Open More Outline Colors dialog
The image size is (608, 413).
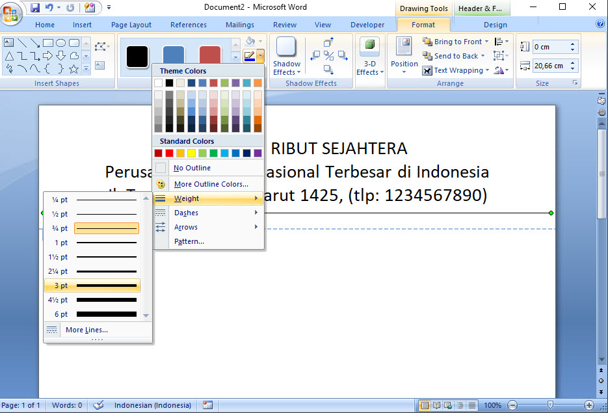click(x=209, y=184)
